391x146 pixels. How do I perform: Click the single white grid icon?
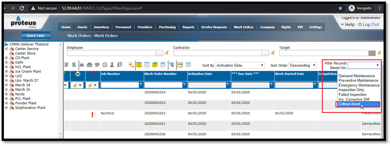click(x=147, y=65)
